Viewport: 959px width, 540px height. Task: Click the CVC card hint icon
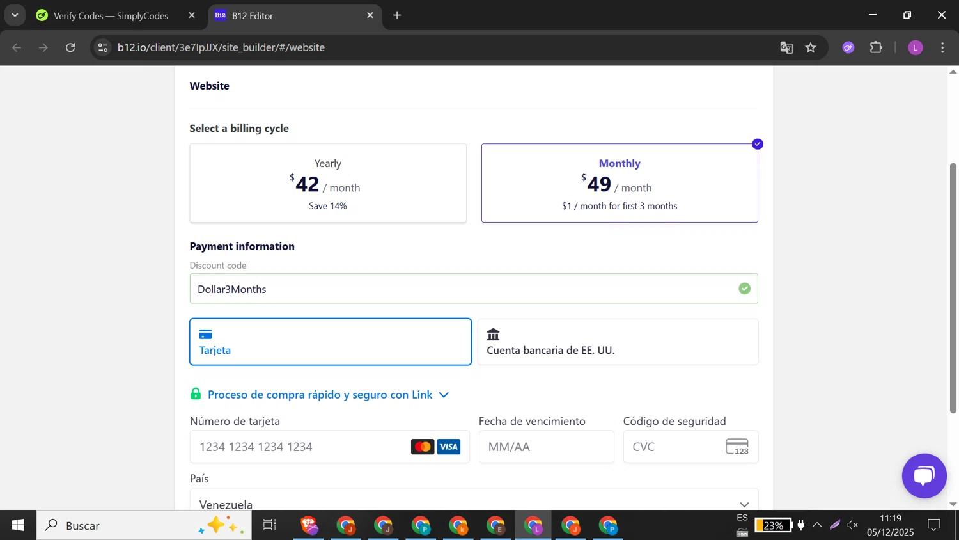click(737, 447)
